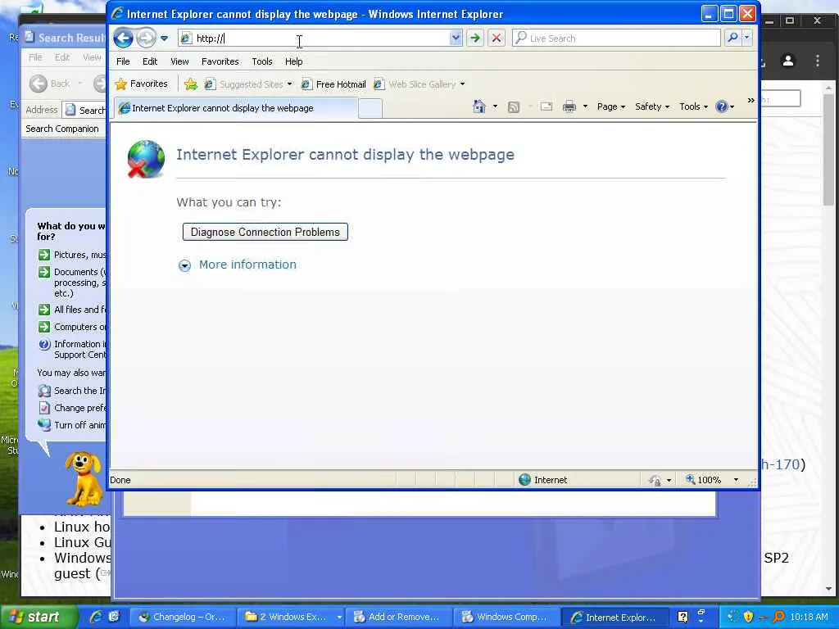This screenshot has width=839, height=629.
Task: Click the Read Mail icon
Action: pos(546,106)
